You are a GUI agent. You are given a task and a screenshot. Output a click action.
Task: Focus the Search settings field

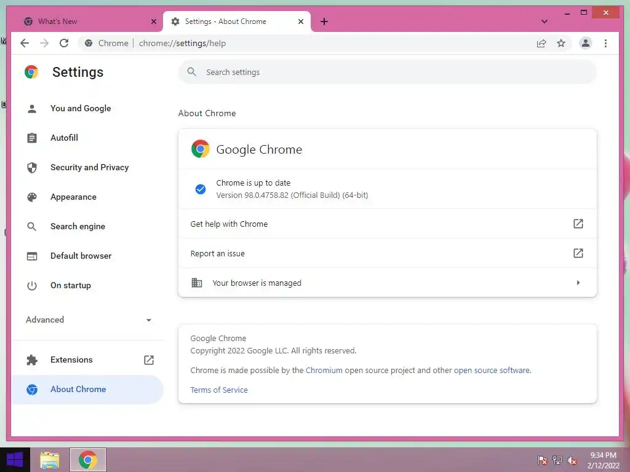[388, 73]
